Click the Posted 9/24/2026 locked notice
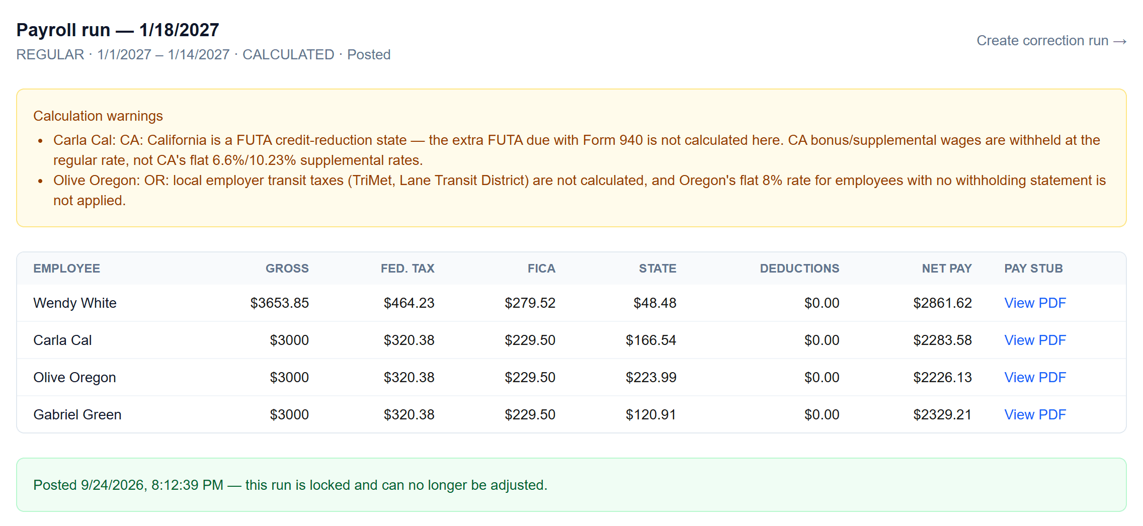Viewport: 1143px width, 526px height. (x=571, y=485)
